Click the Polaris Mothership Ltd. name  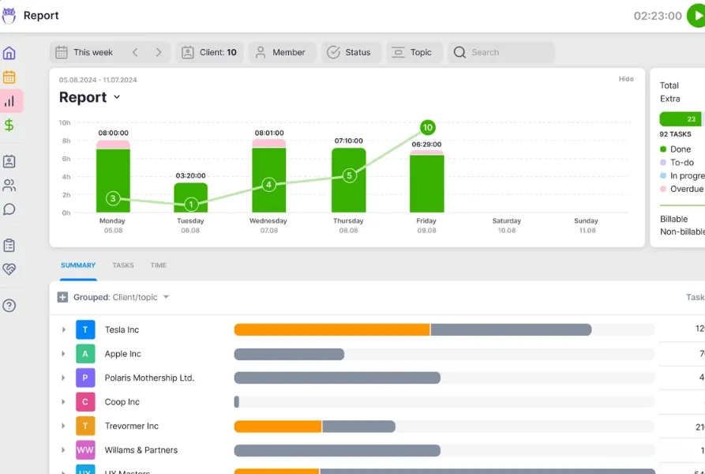(x=149, y=378)
